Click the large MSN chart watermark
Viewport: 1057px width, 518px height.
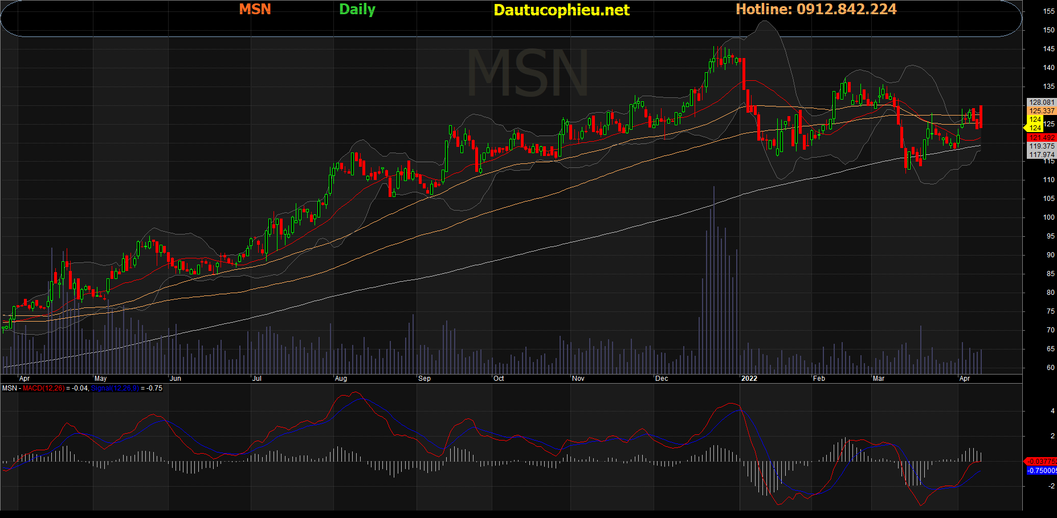528,74
